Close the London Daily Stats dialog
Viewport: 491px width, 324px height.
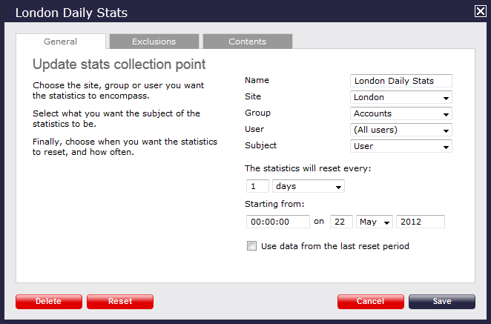(x=480, y=11)
